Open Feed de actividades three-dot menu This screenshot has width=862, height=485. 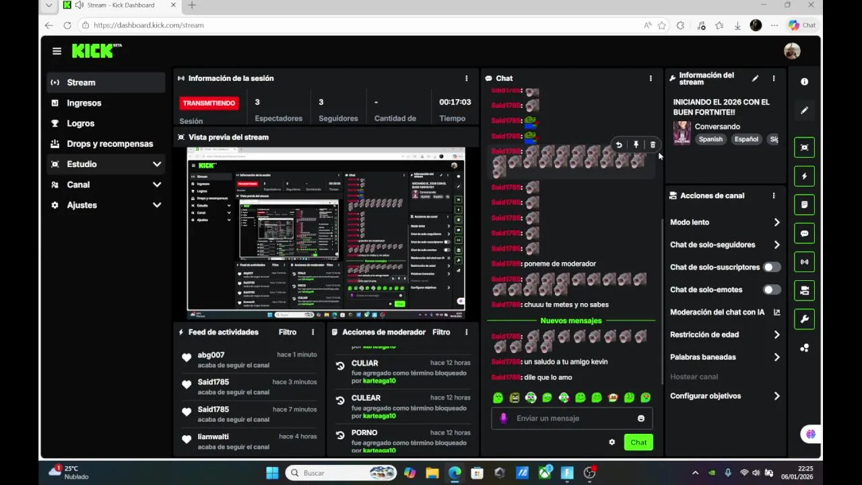coord(312,332)
